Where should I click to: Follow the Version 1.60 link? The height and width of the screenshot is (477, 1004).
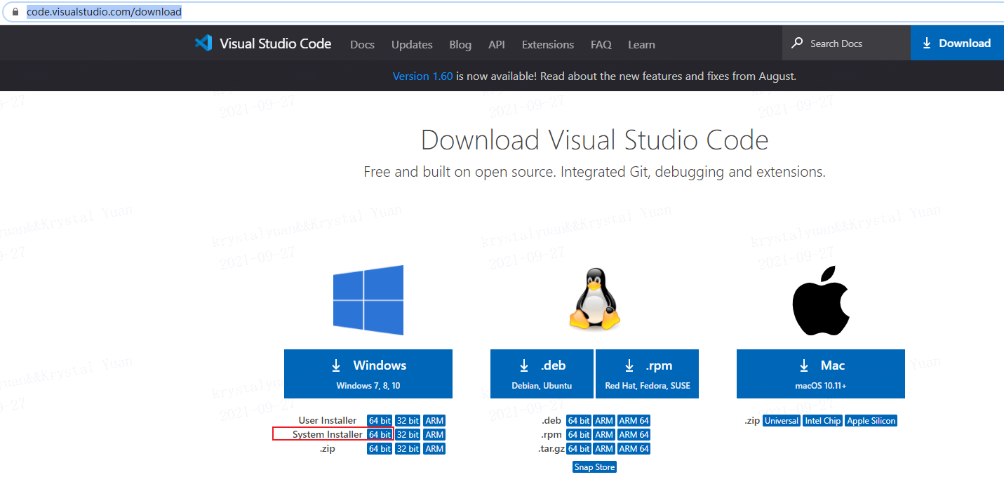click(x=422, y=76)
